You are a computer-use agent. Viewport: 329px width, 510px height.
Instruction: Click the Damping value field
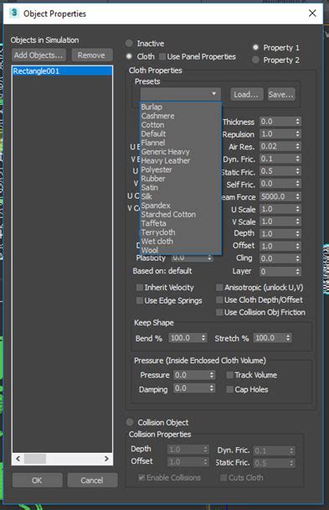191,388
